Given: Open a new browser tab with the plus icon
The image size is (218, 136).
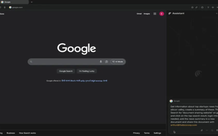Looking at the screenshot, I should (x=32, y=2).
